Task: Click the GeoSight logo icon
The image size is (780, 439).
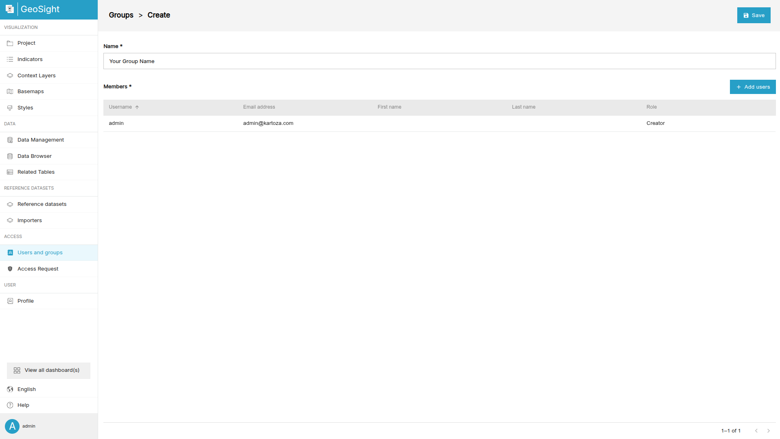Action: click(x=10, y=9)
